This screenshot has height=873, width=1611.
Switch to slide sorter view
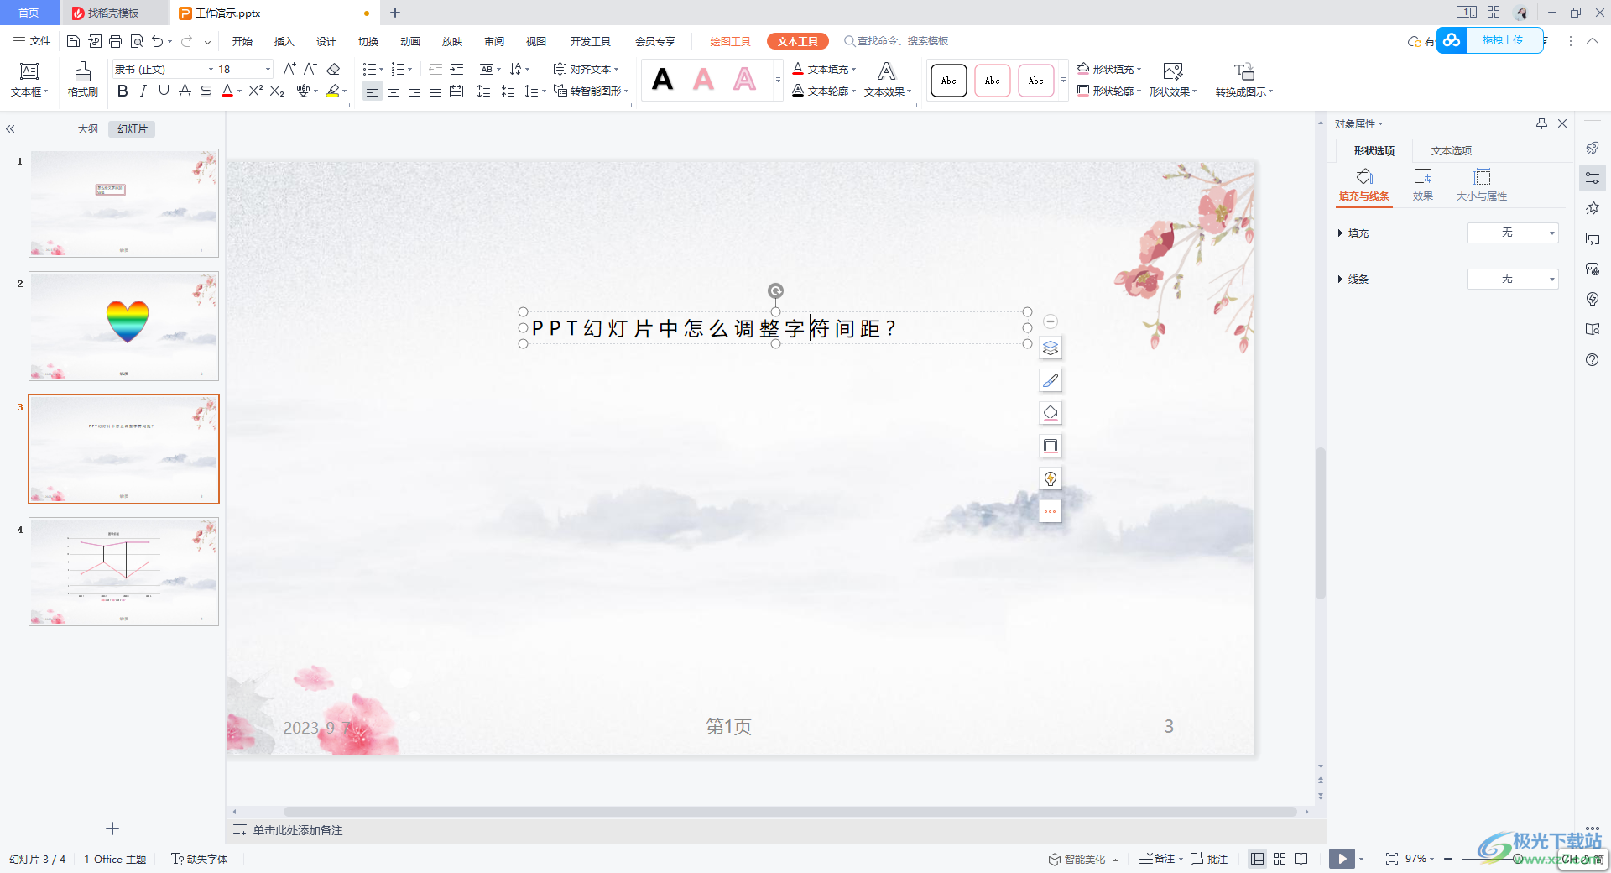[1280, 859]
